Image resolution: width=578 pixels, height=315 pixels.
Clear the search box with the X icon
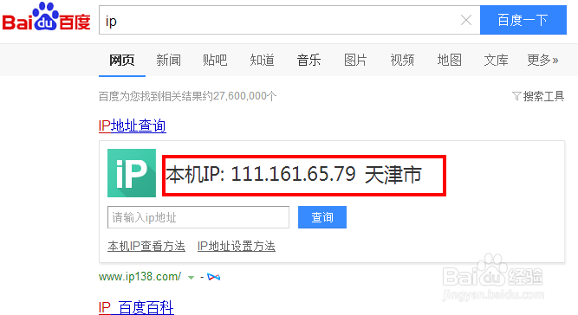[466, 20]
